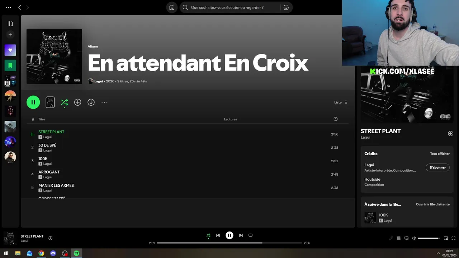Toggle queue view icon

tap(398, 238)
